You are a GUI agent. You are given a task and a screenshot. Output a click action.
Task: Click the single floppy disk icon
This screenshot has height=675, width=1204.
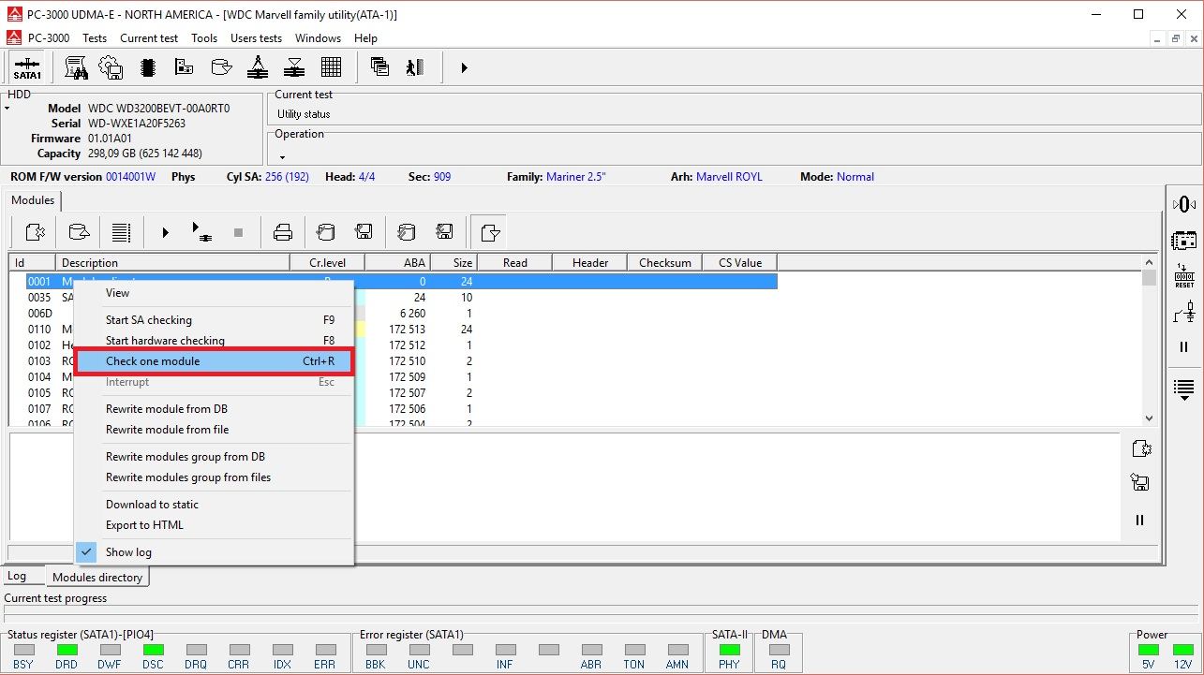point(364,232)
